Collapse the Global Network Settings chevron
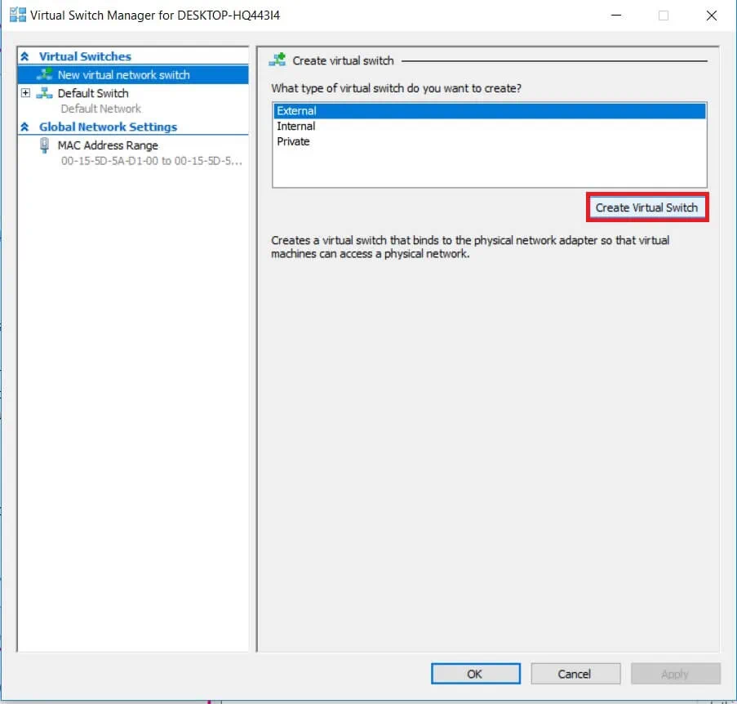Screen dimensions: 737x704 24,127
